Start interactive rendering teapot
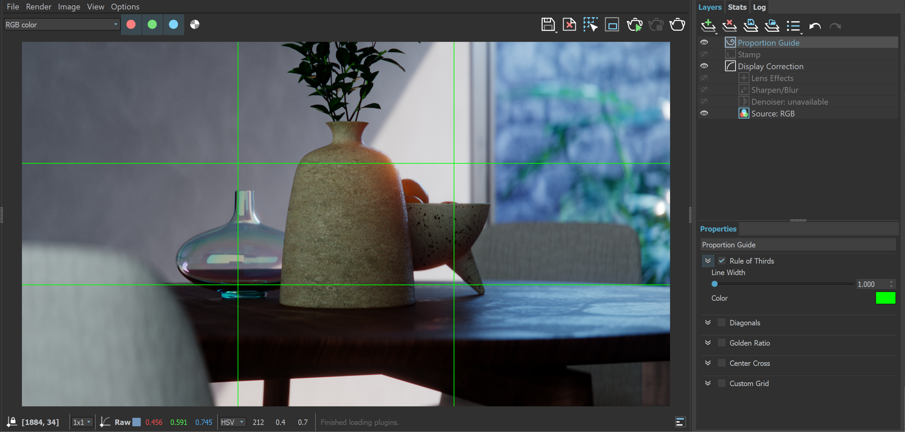 point(635,25)
